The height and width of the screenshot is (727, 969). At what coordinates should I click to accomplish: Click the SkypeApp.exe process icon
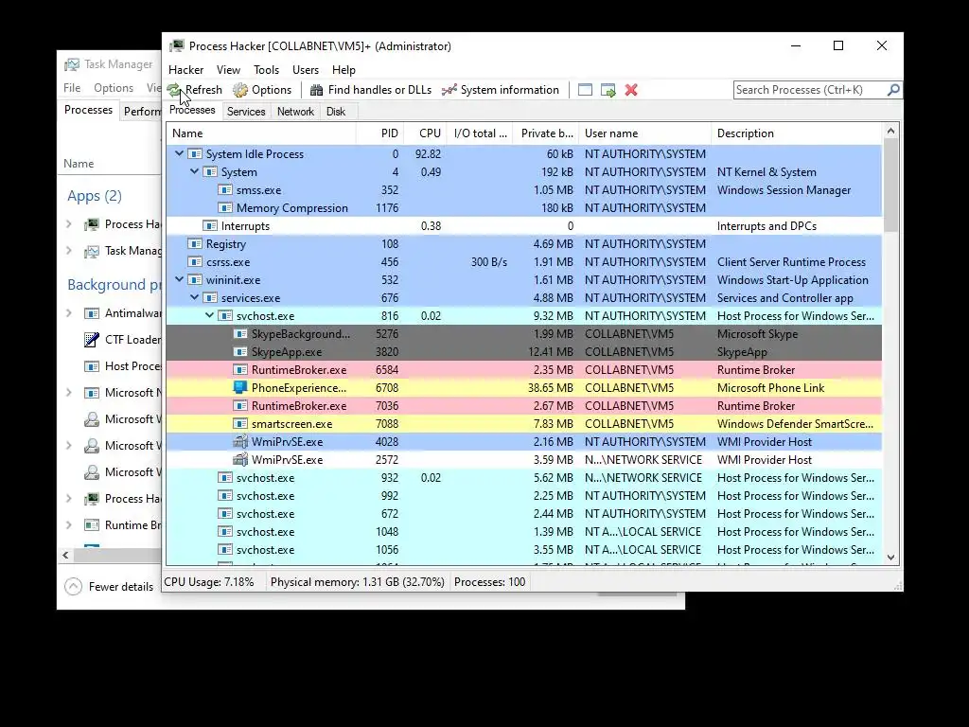coord(240,352)
